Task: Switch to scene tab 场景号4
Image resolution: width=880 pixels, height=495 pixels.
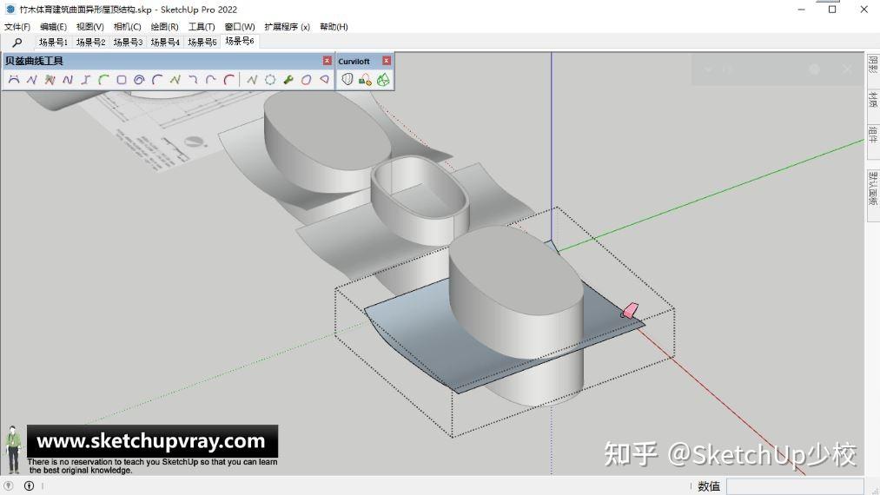Action: [165, 42]
